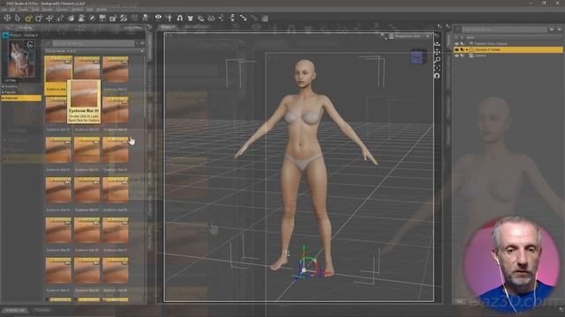Image resolution: width=565 pixels, height=317 pixels.
Task: Open the Create menu
Action: pos(24,10)
